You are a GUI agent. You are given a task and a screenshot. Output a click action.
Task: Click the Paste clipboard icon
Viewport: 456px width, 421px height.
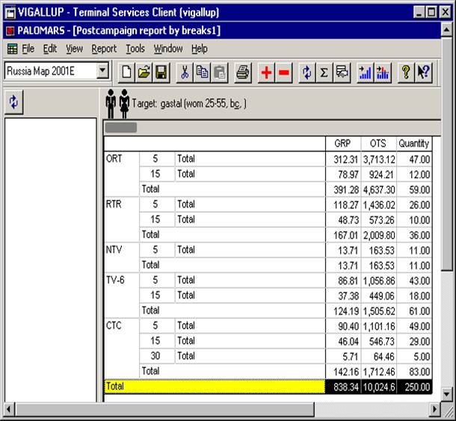219,72
